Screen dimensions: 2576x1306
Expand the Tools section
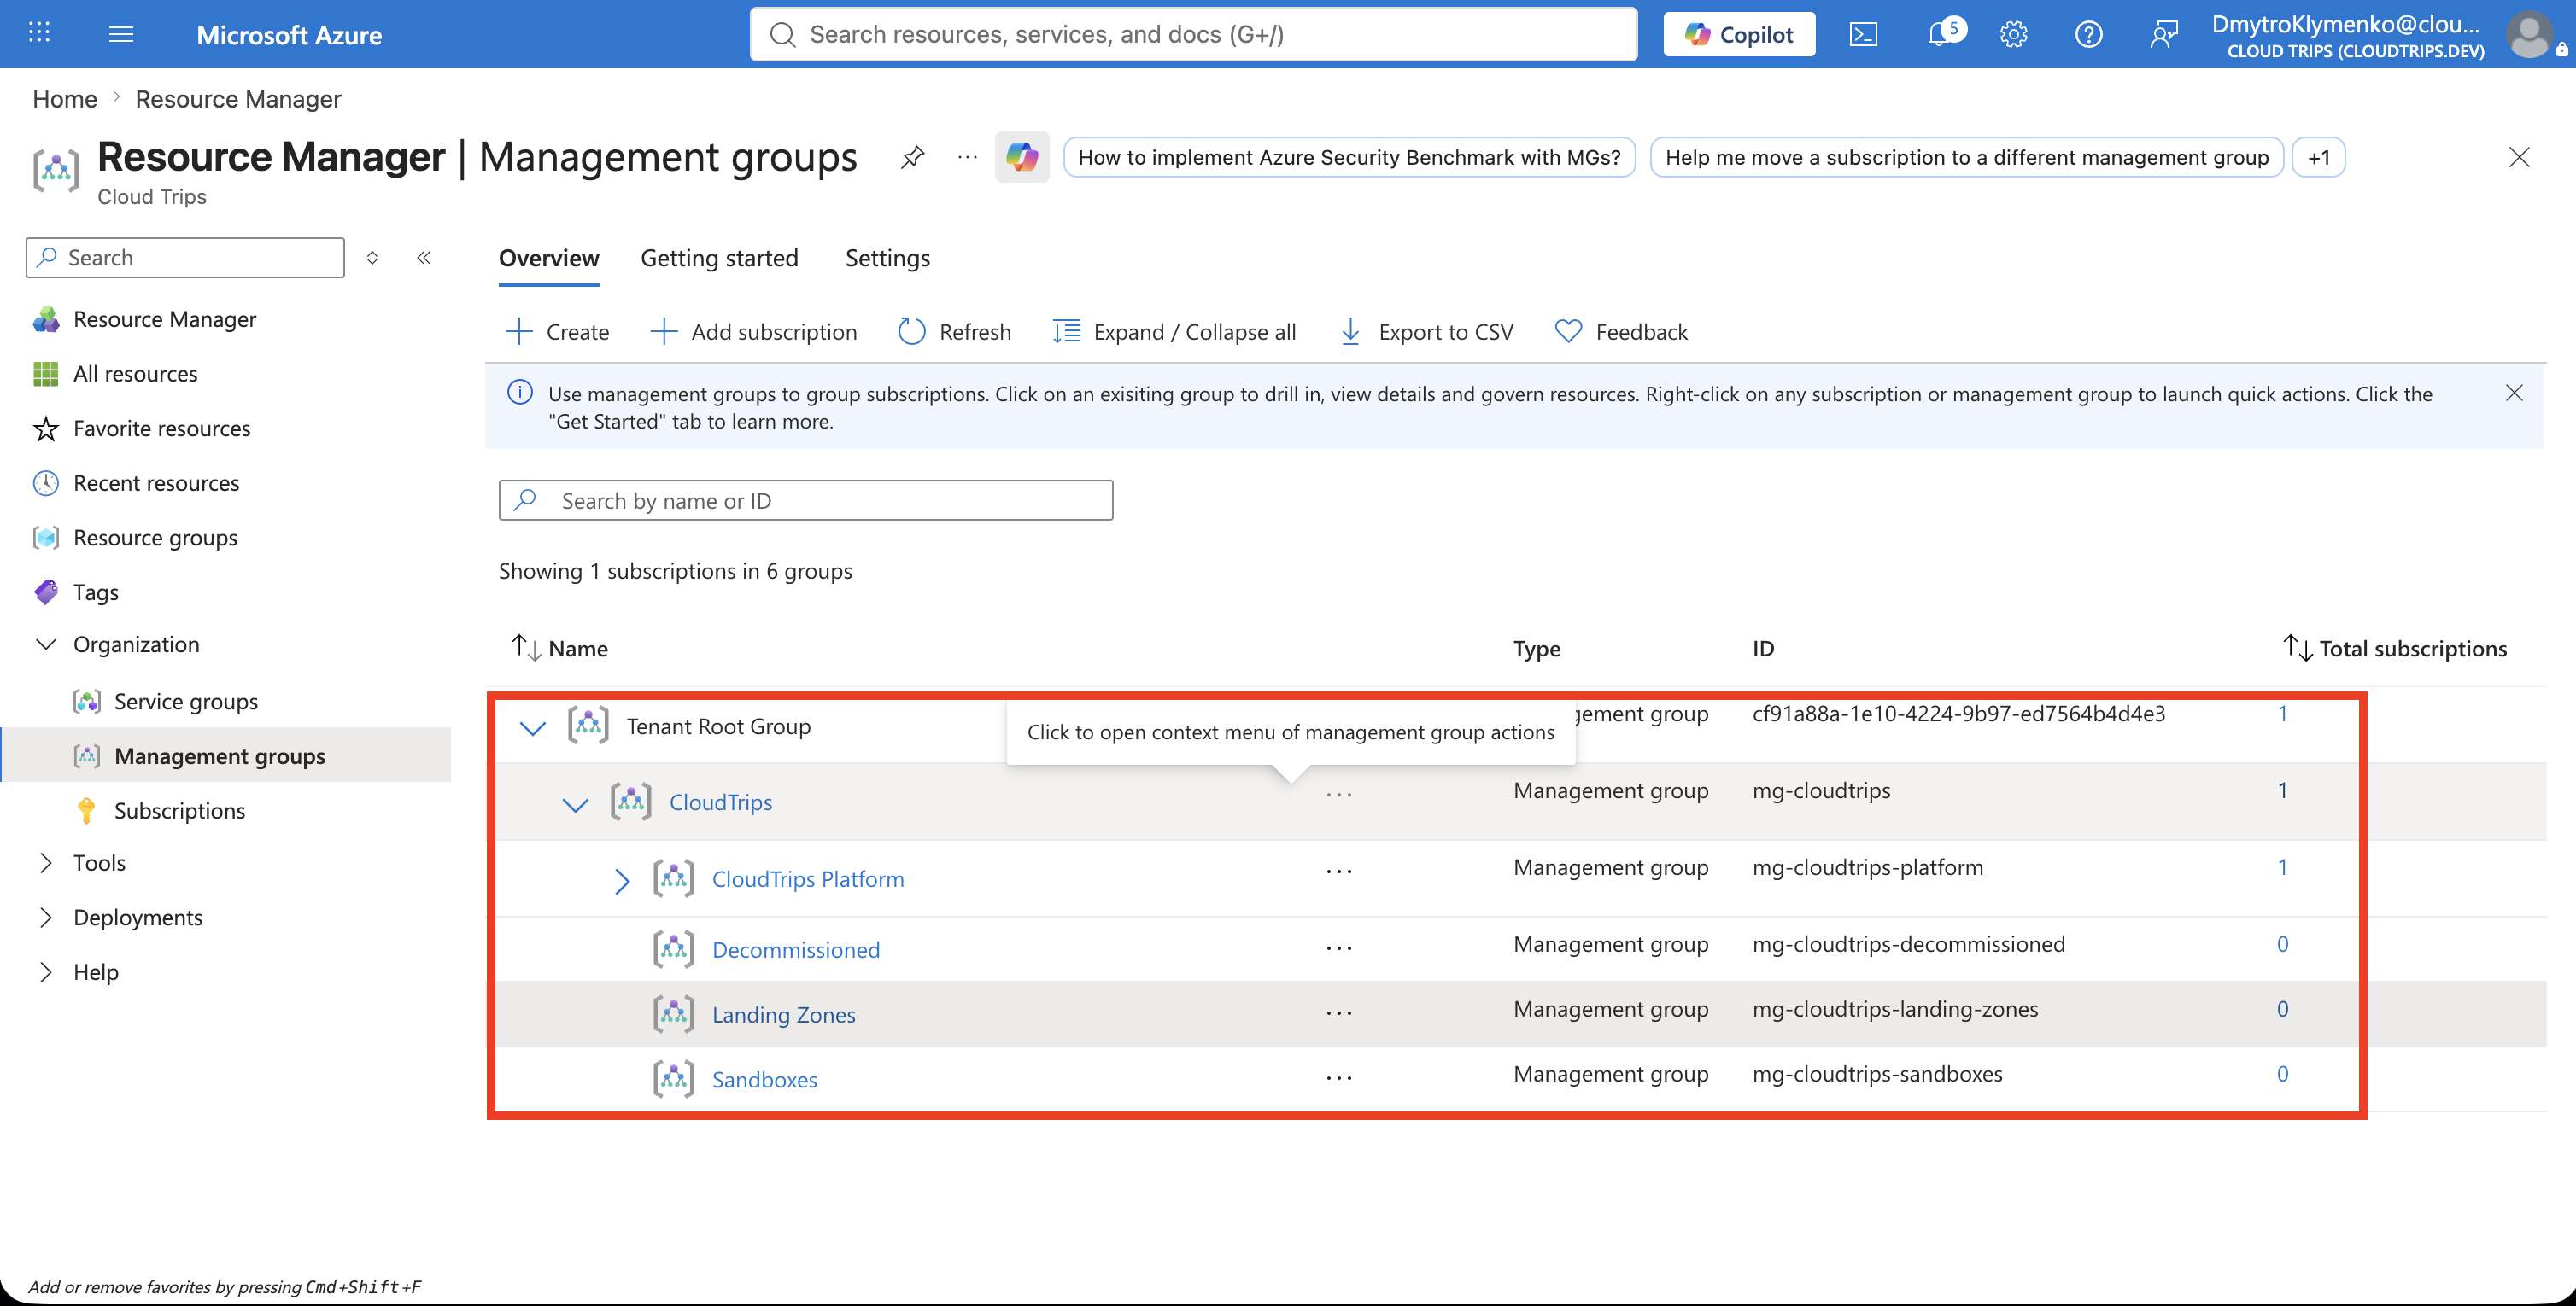coord(46,863)
